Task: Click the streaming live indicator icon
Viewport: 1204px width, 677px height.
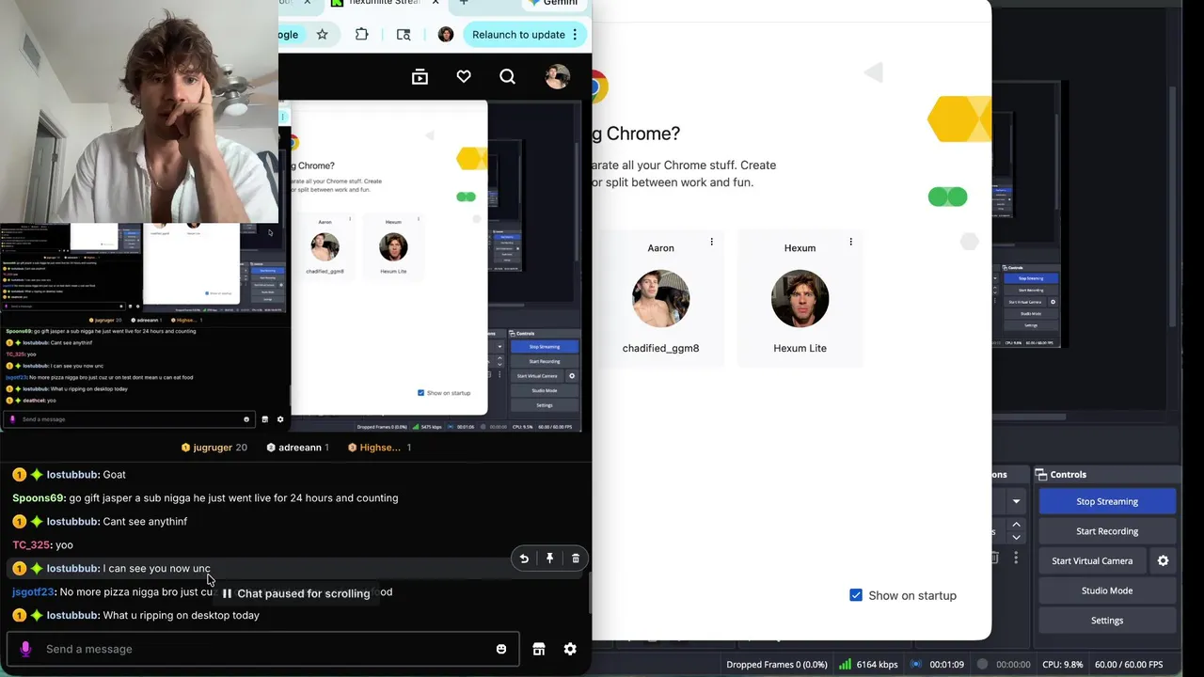Action: [x=915, y=665]
